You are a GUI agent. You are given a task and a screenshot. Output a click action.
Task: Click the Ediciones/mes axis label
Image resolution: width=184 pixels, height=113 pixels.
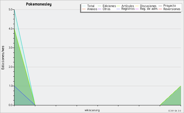pos(3,58)
